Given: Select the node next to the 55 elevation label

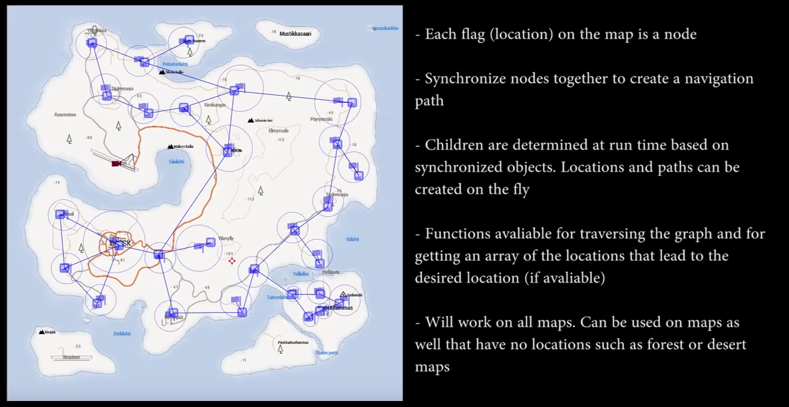Looking at the screenshot, I should (x=148, y=113).
